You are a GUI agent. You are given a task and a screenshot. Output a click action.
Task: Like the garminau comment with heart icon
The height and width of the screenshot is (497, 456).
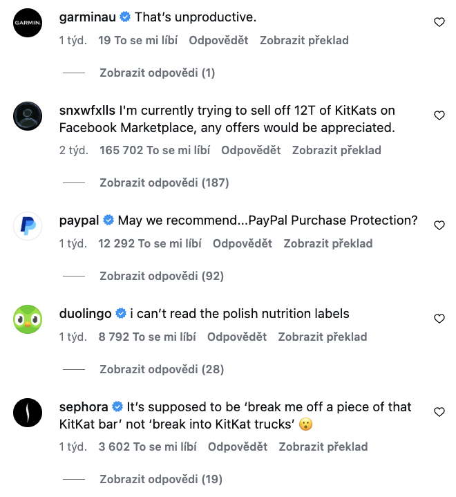pos(439,22)
